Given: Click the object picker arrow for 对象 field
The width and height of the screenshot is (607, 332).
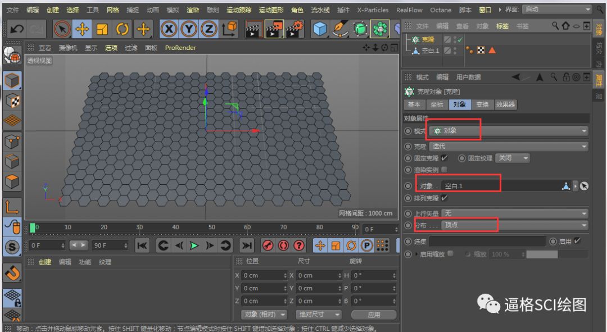Looking at the screenshot, I should coord(584,186).
